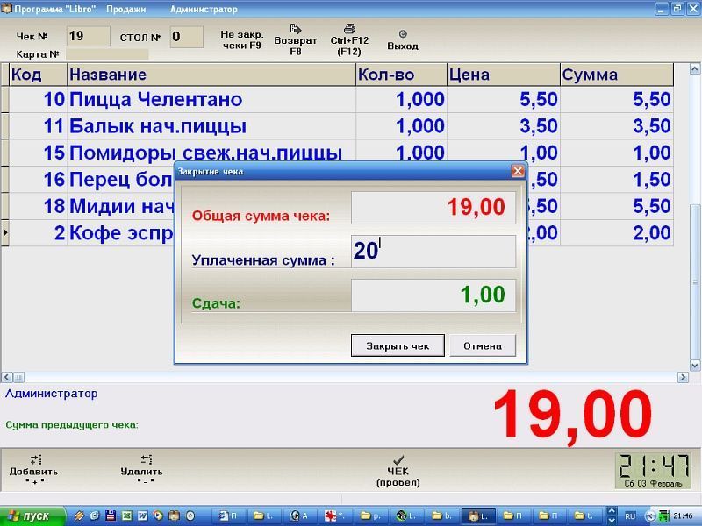Click the Выход exit icon
702x526 pixels.
point(403,34)
